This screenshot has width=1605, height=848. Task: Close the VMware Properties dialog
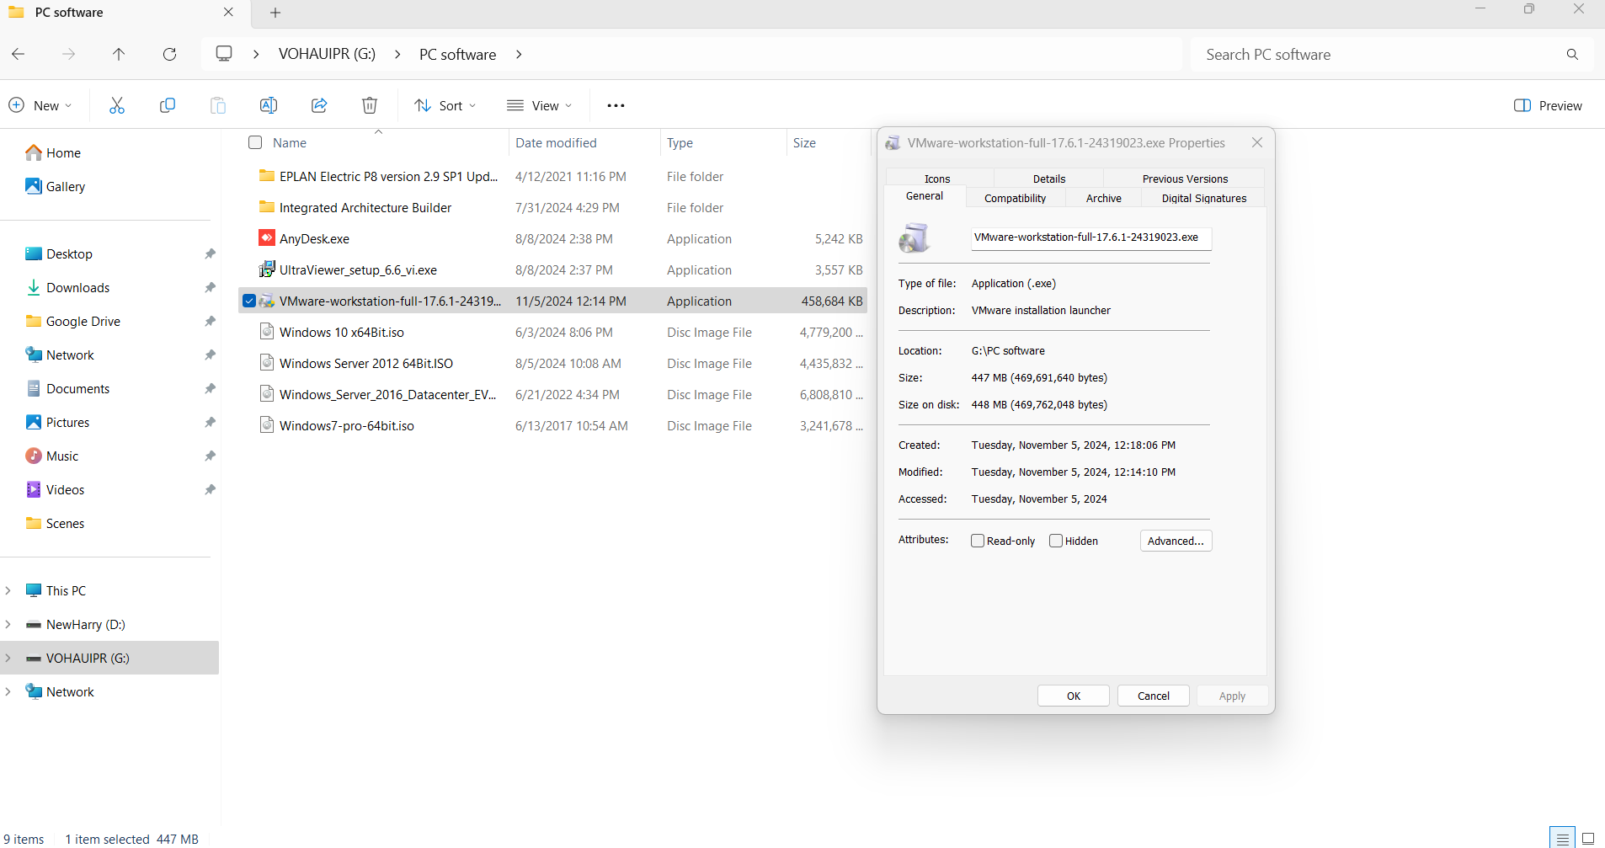tap(1257, 142)
